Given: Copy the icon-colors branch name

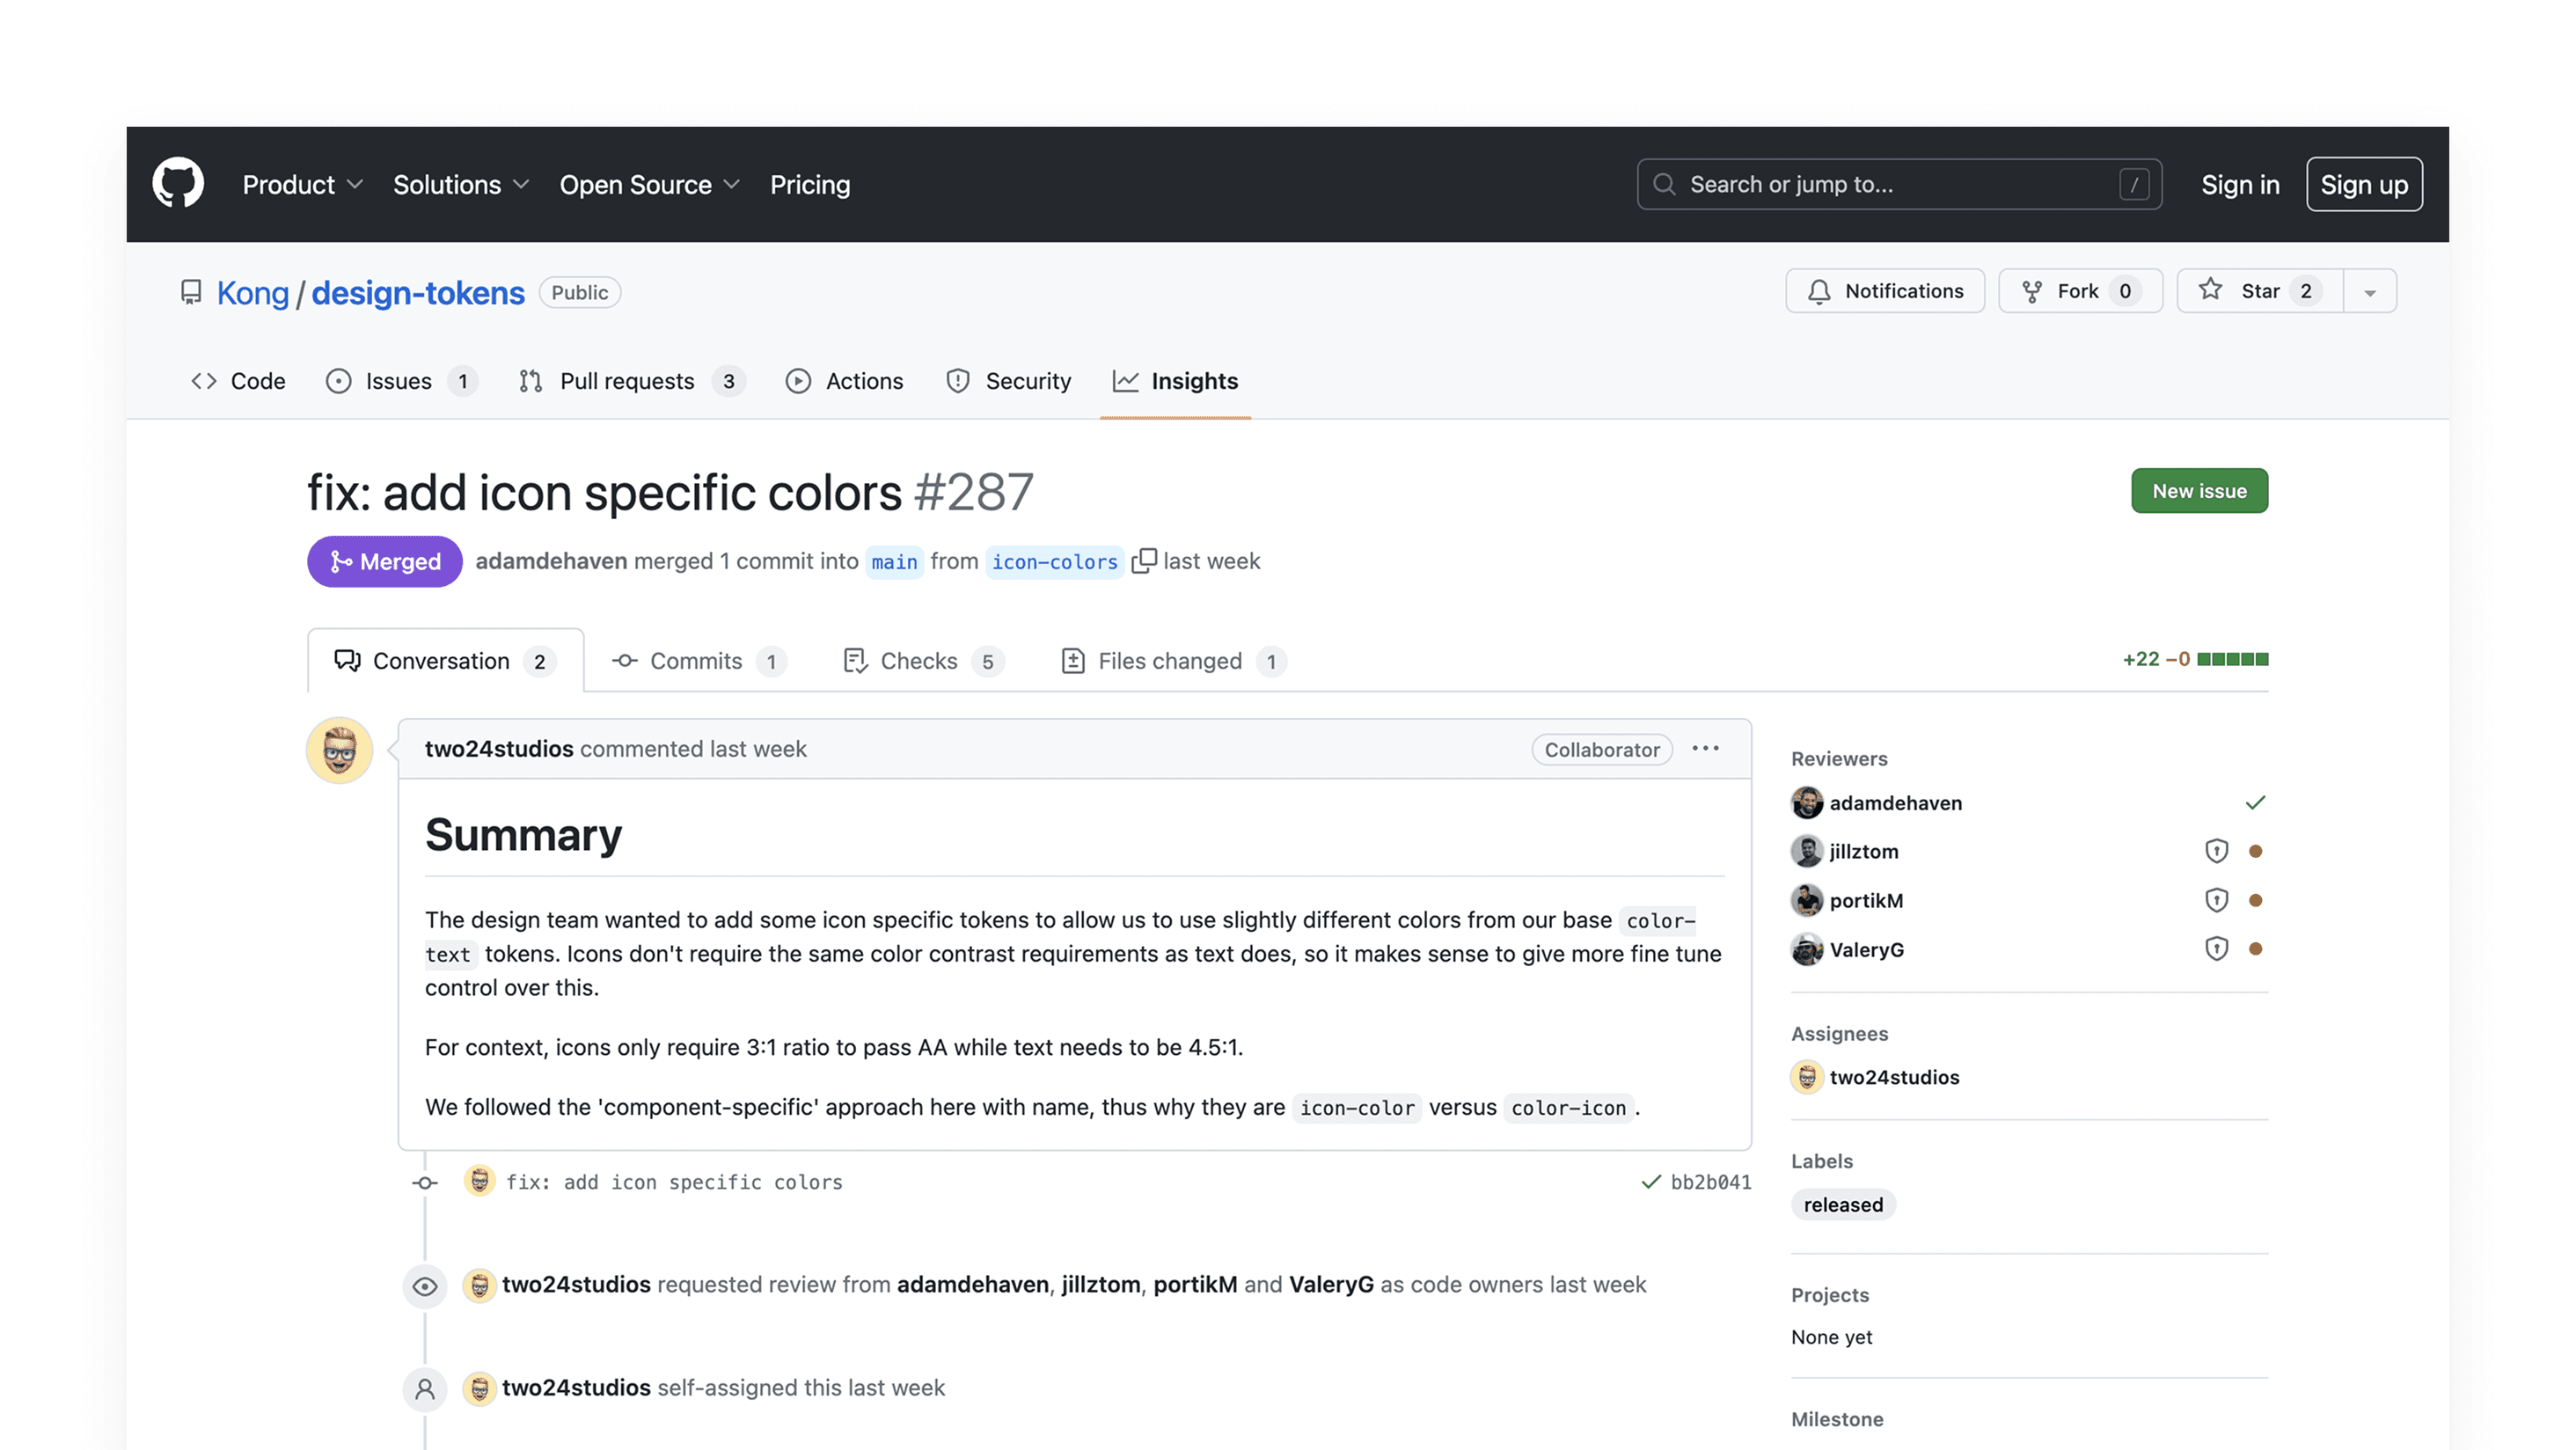Looking at the screenshot, I should [x=1144, y=561].
